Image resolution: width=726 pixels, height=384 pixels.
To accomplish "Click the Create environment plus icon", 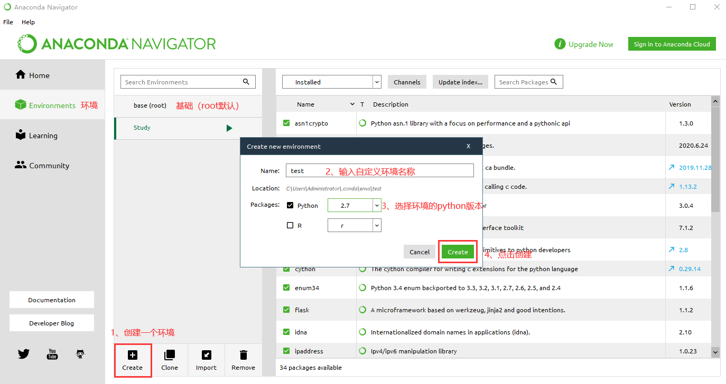I will (x=133, y=355).
